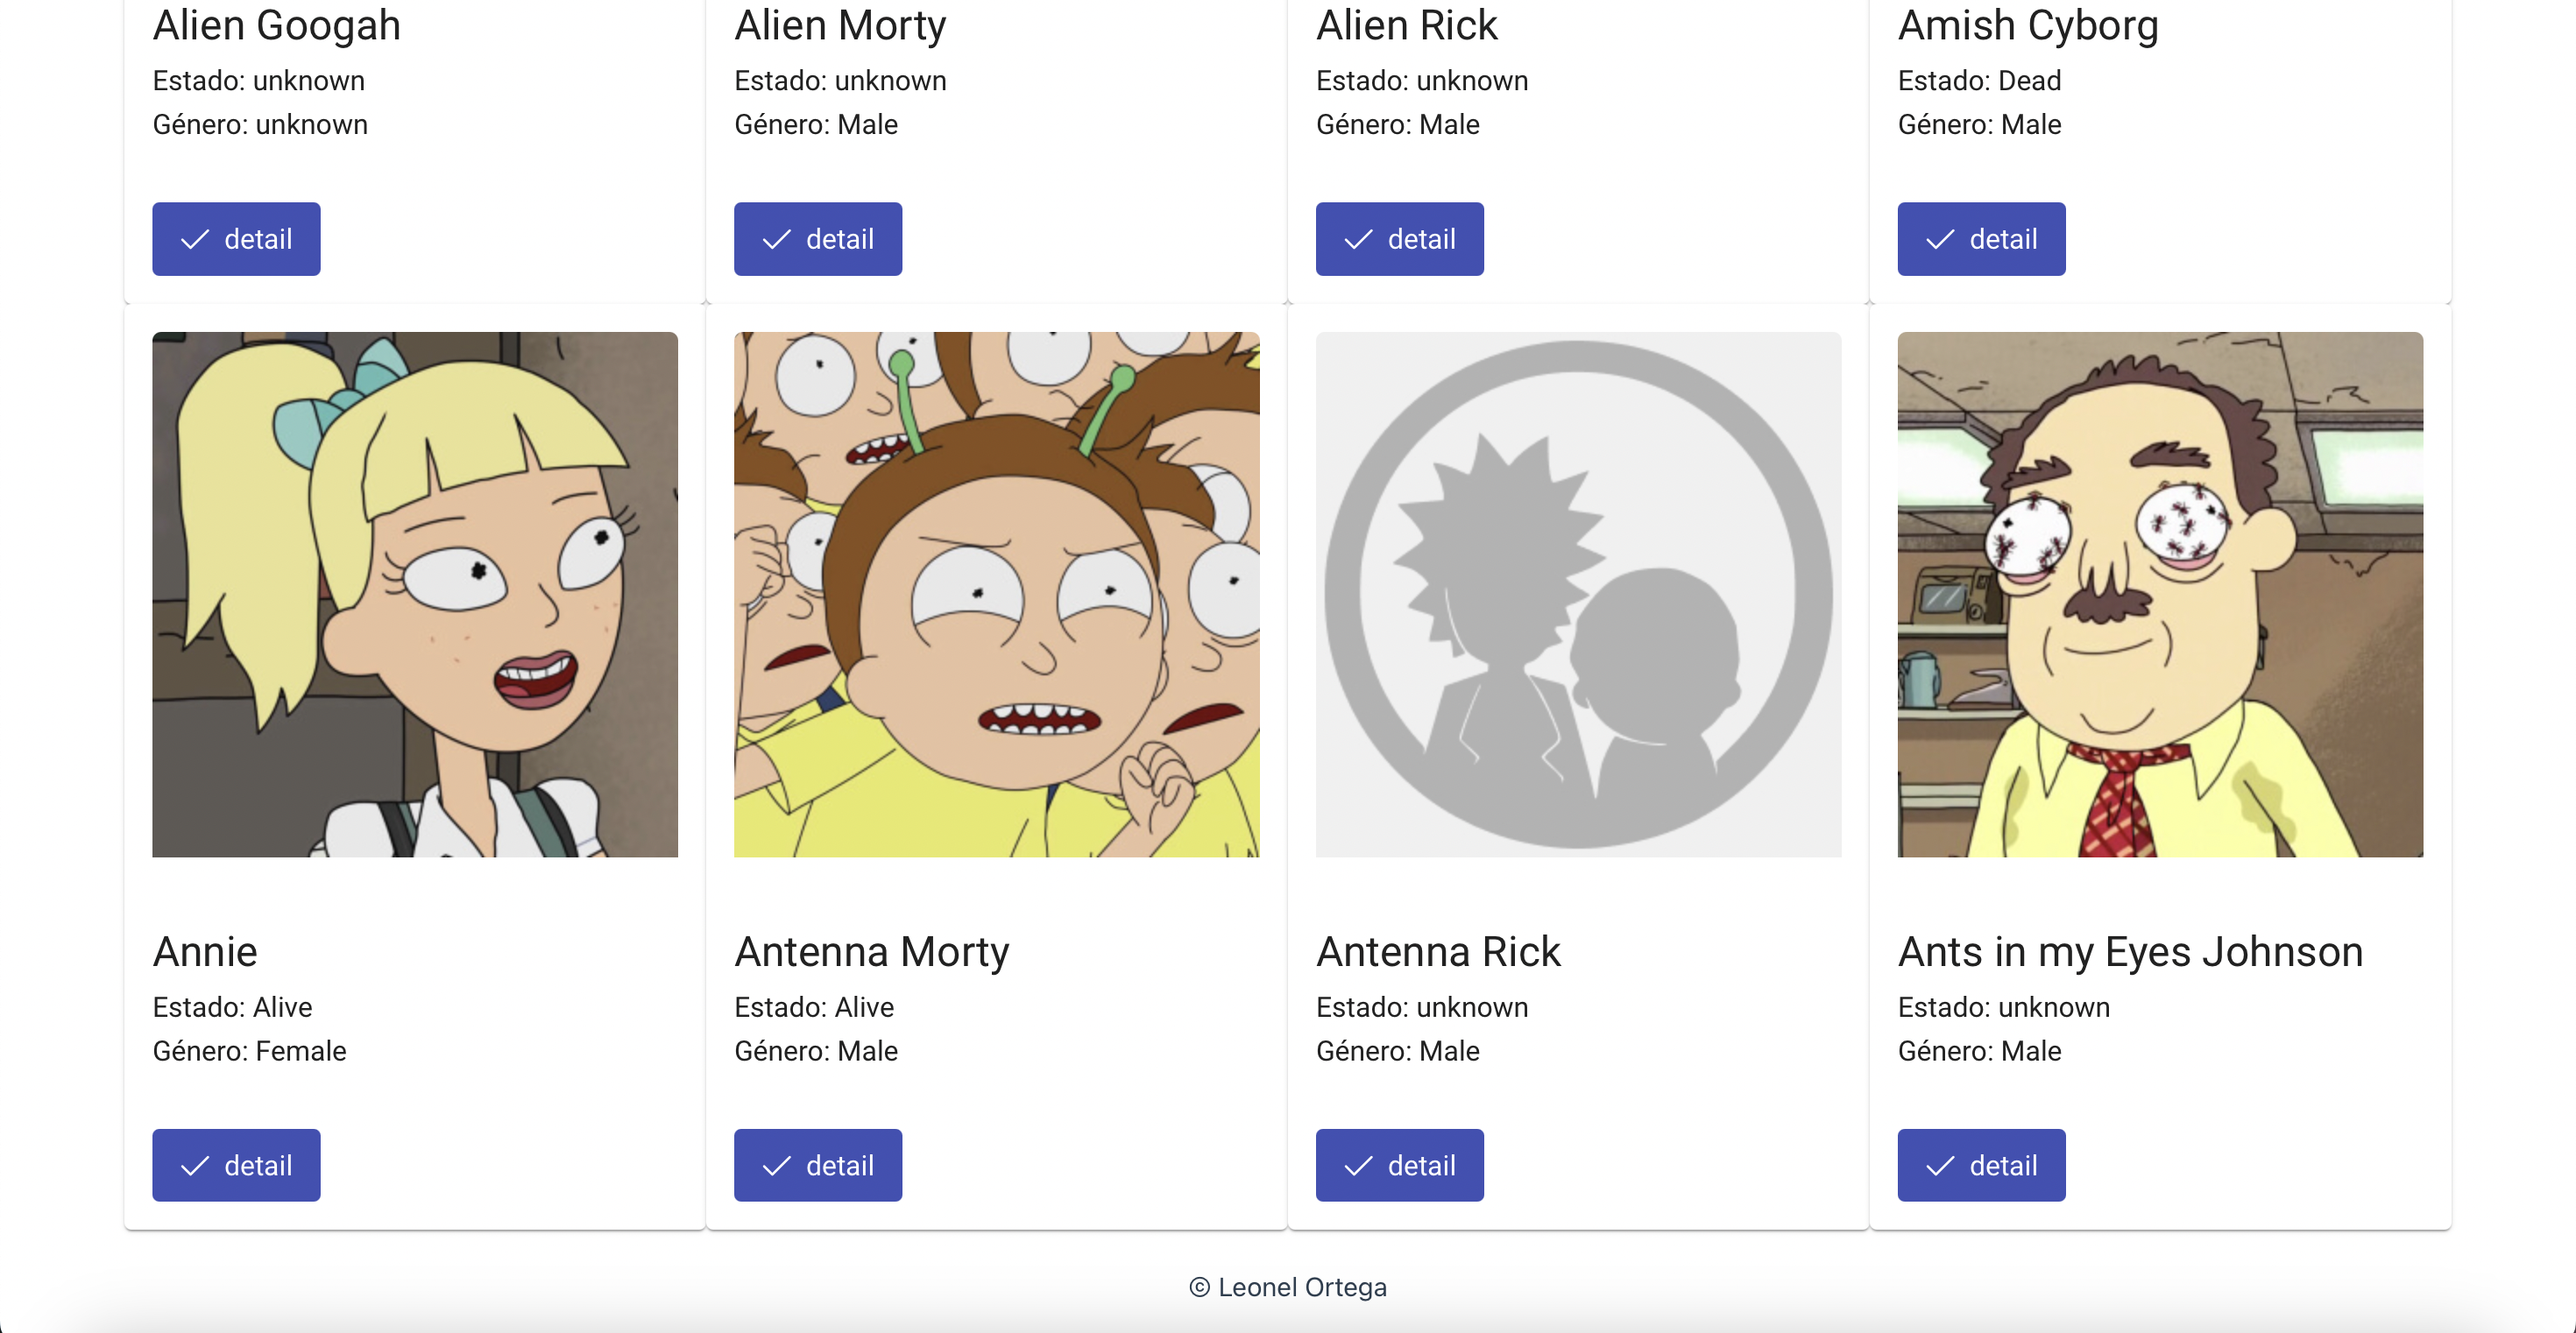View Ants in my Eyes Johnson details

[1981, 1164]
